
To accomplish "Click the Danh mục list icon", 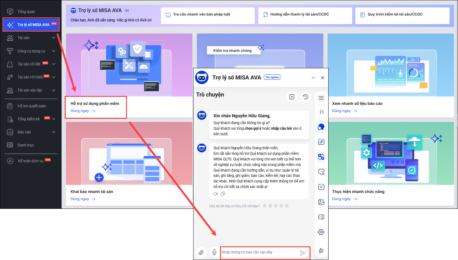I will coord(10,145).
